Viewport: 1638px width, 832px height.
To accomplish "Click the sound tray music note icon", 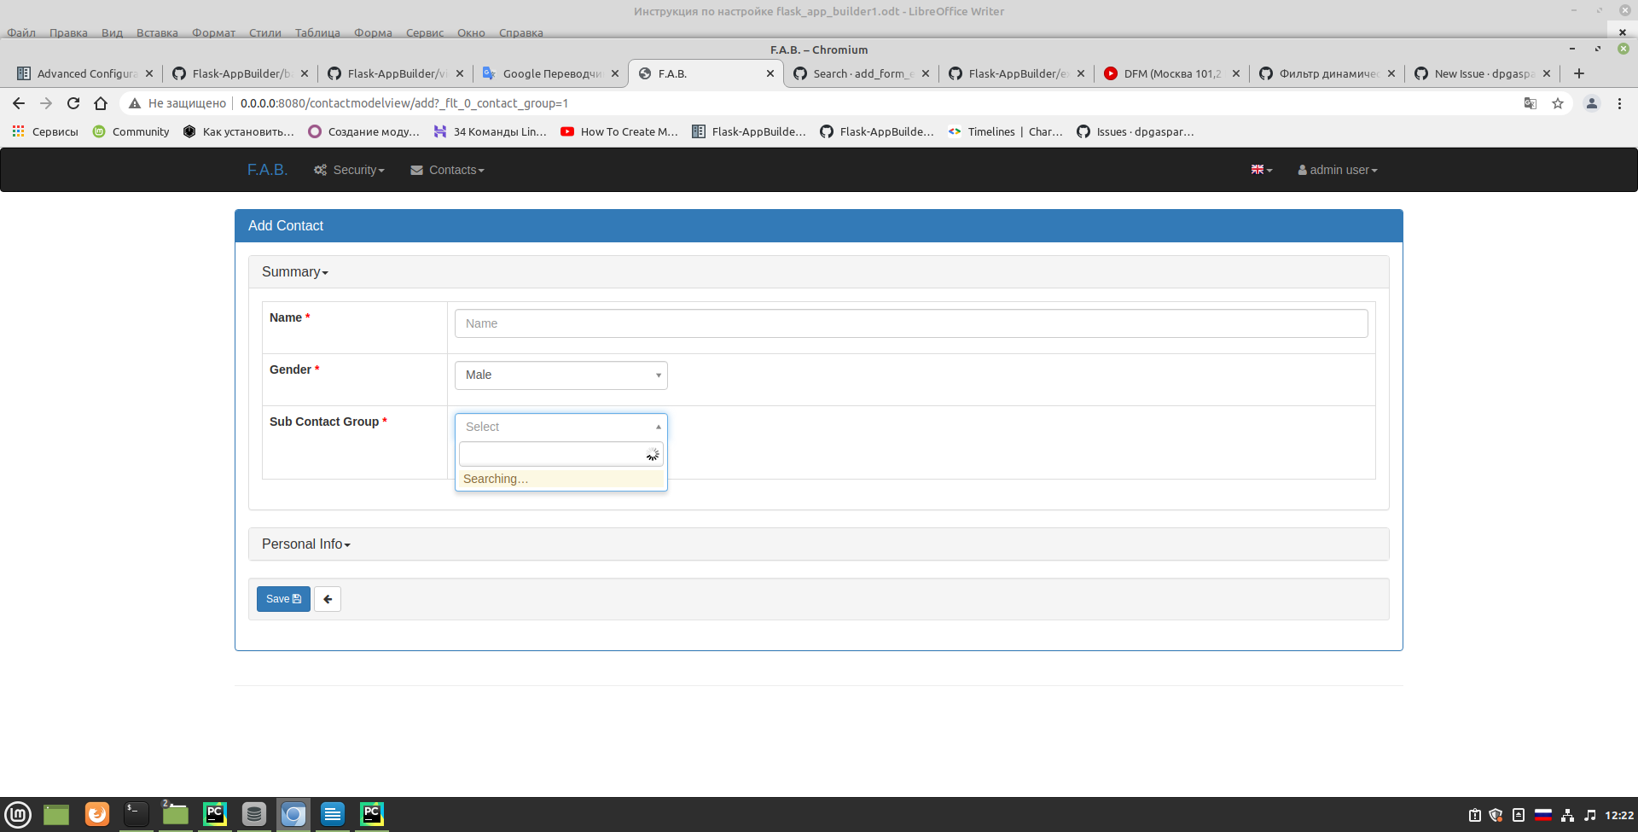I will pyautogui.click(x=1589, y=815).
